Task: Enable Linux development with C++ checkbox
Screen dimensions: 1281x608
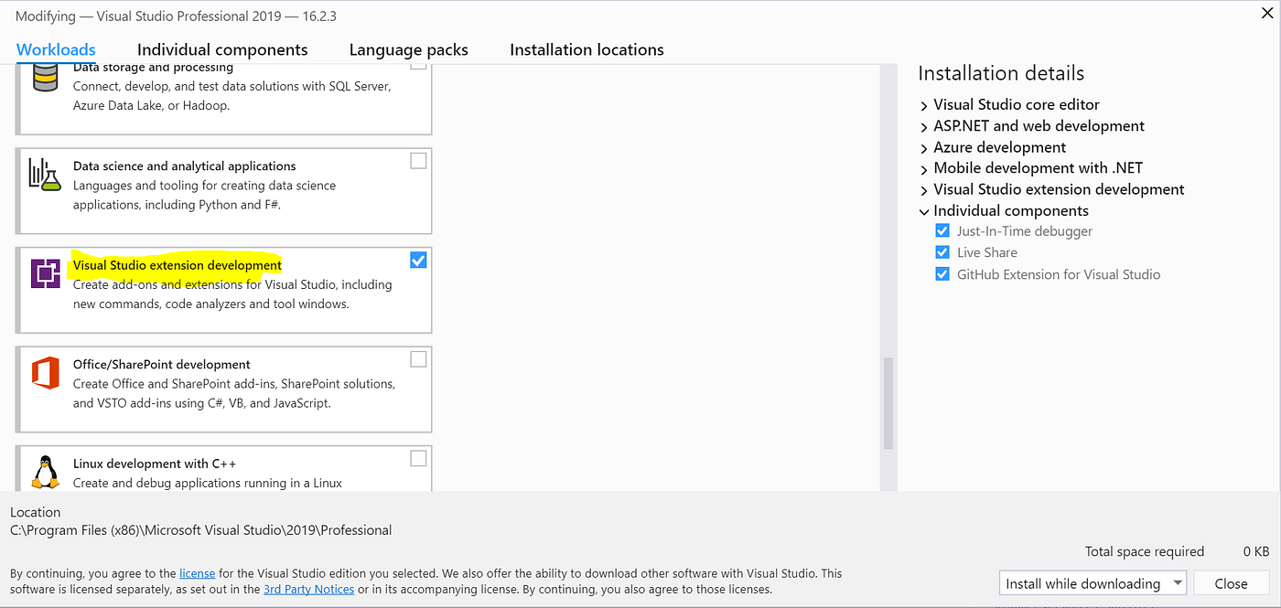Action: click(418, 458)
